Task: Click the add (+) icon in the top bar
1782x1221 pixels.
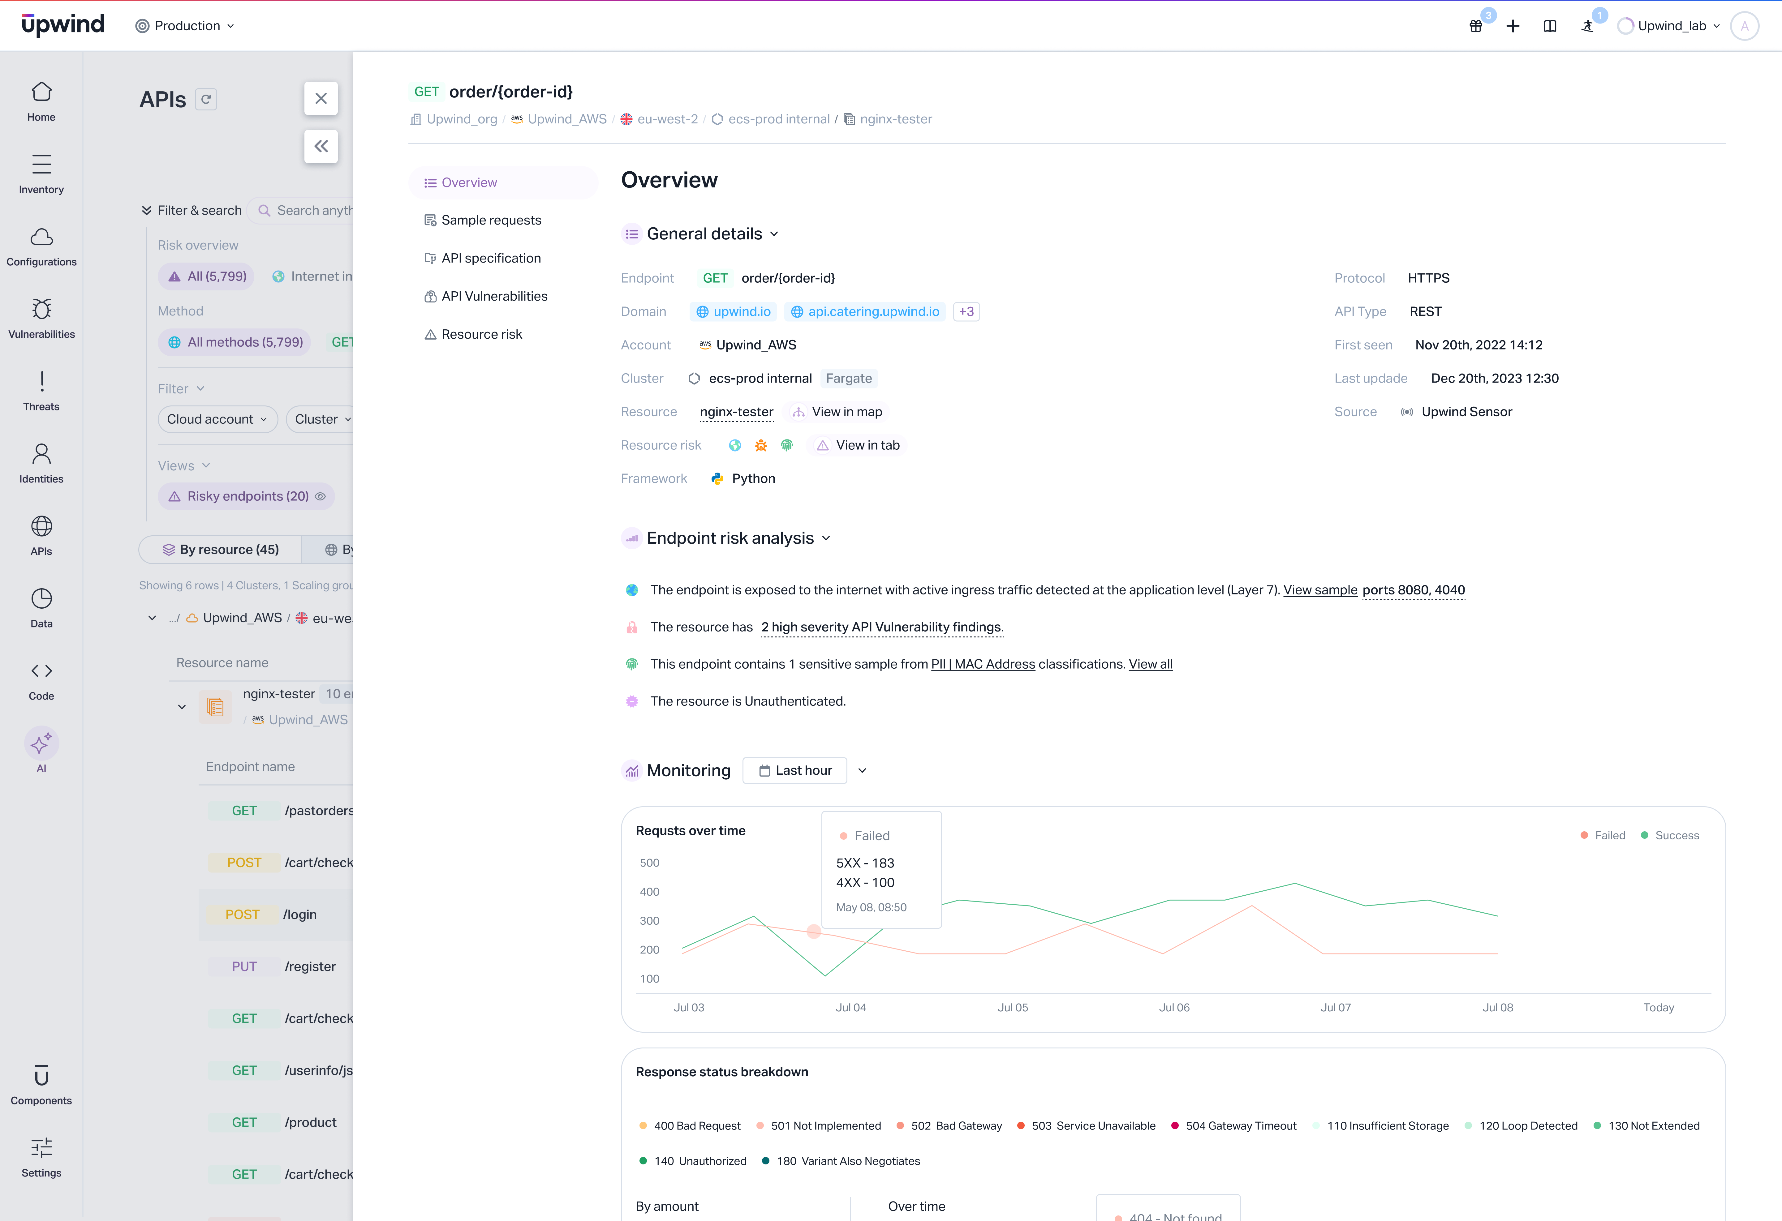Action: point(1512,25)
